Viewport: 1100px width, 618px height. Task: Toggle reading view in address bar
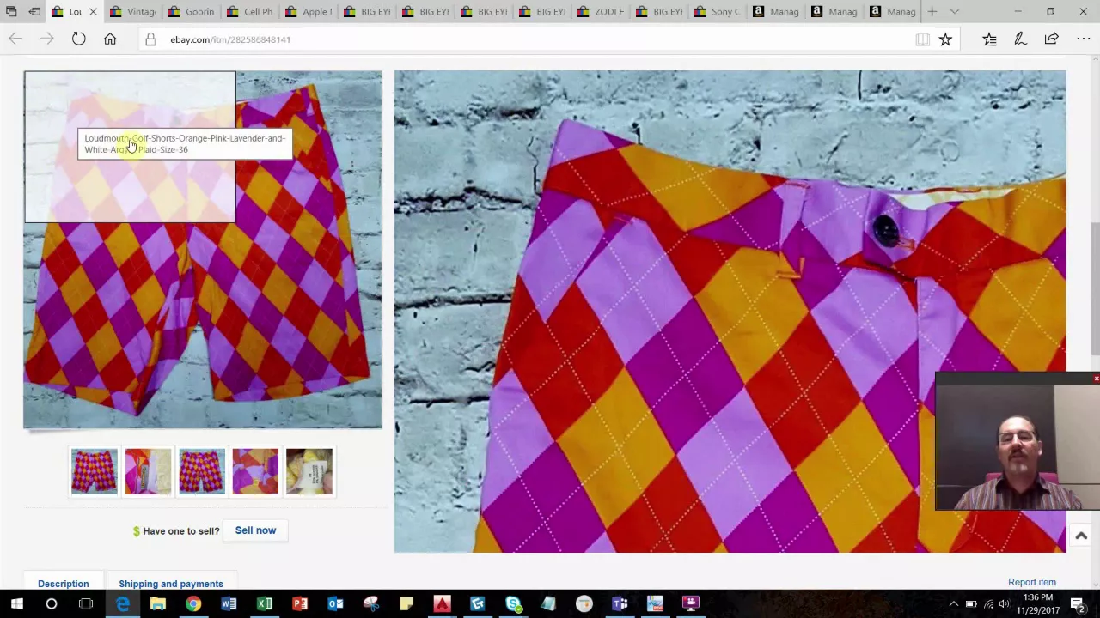tap(922, 39)
